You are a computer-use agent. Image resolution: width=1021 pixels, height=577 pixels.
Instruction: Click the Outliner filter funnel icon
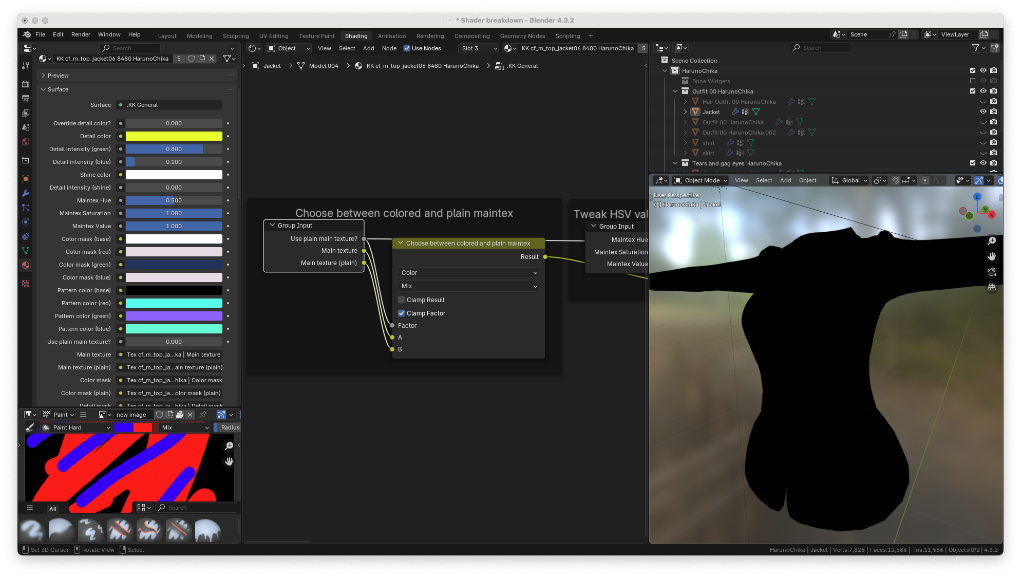click(975, 48)
